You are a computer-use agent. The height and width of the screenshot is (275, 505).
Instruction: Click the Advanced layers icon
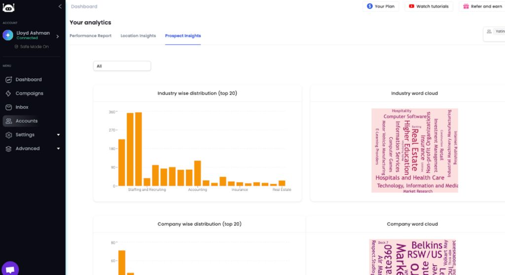[x=9, y=149]
